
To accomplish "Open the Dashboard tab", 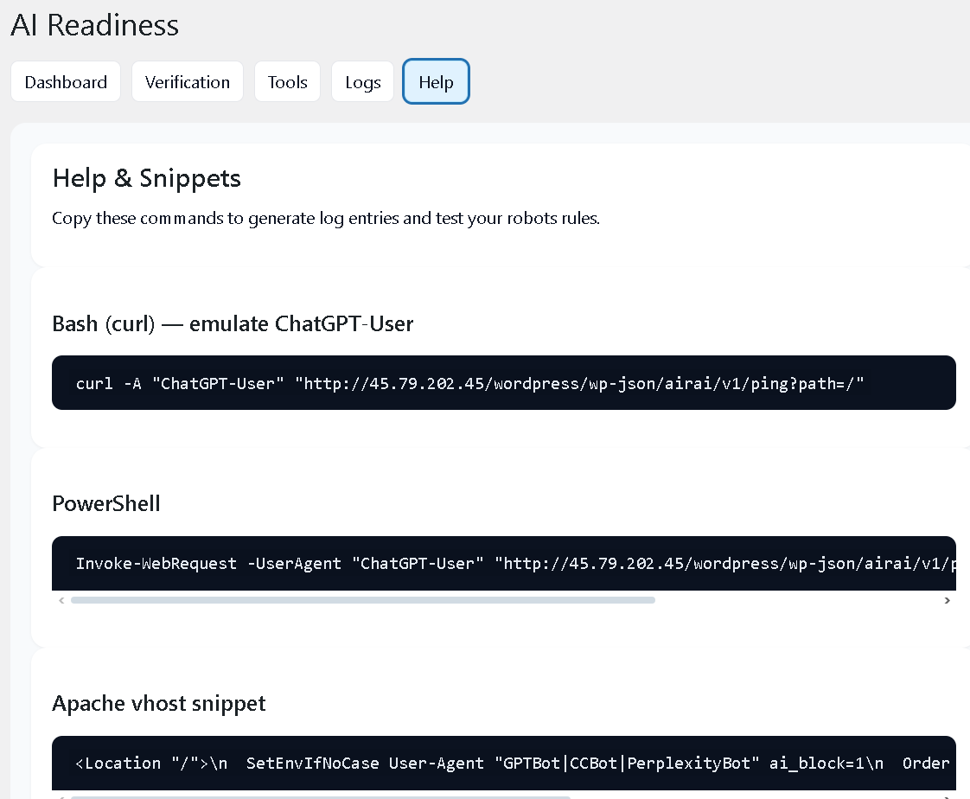I will (66, 82).
